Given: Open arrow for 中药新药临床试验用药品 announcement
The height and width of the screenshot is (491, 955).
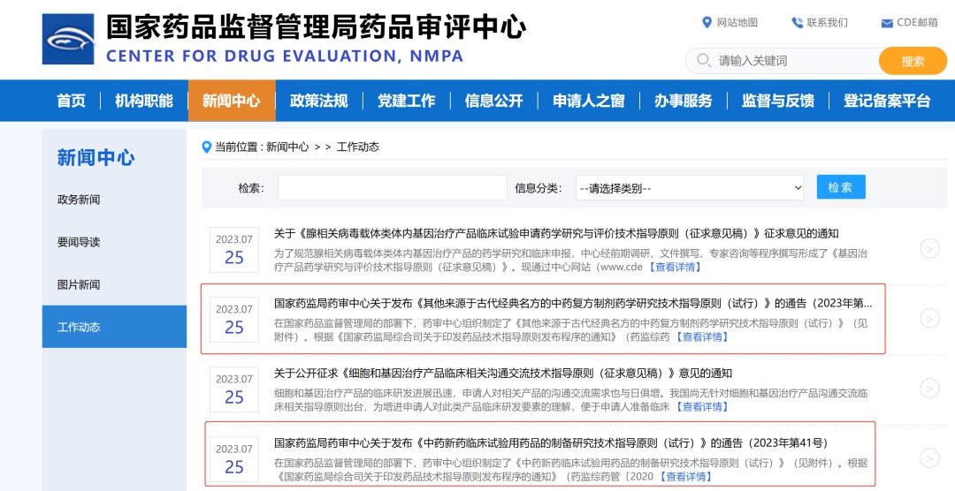Looking at the screenshot, I should click(x=929, y=458).
